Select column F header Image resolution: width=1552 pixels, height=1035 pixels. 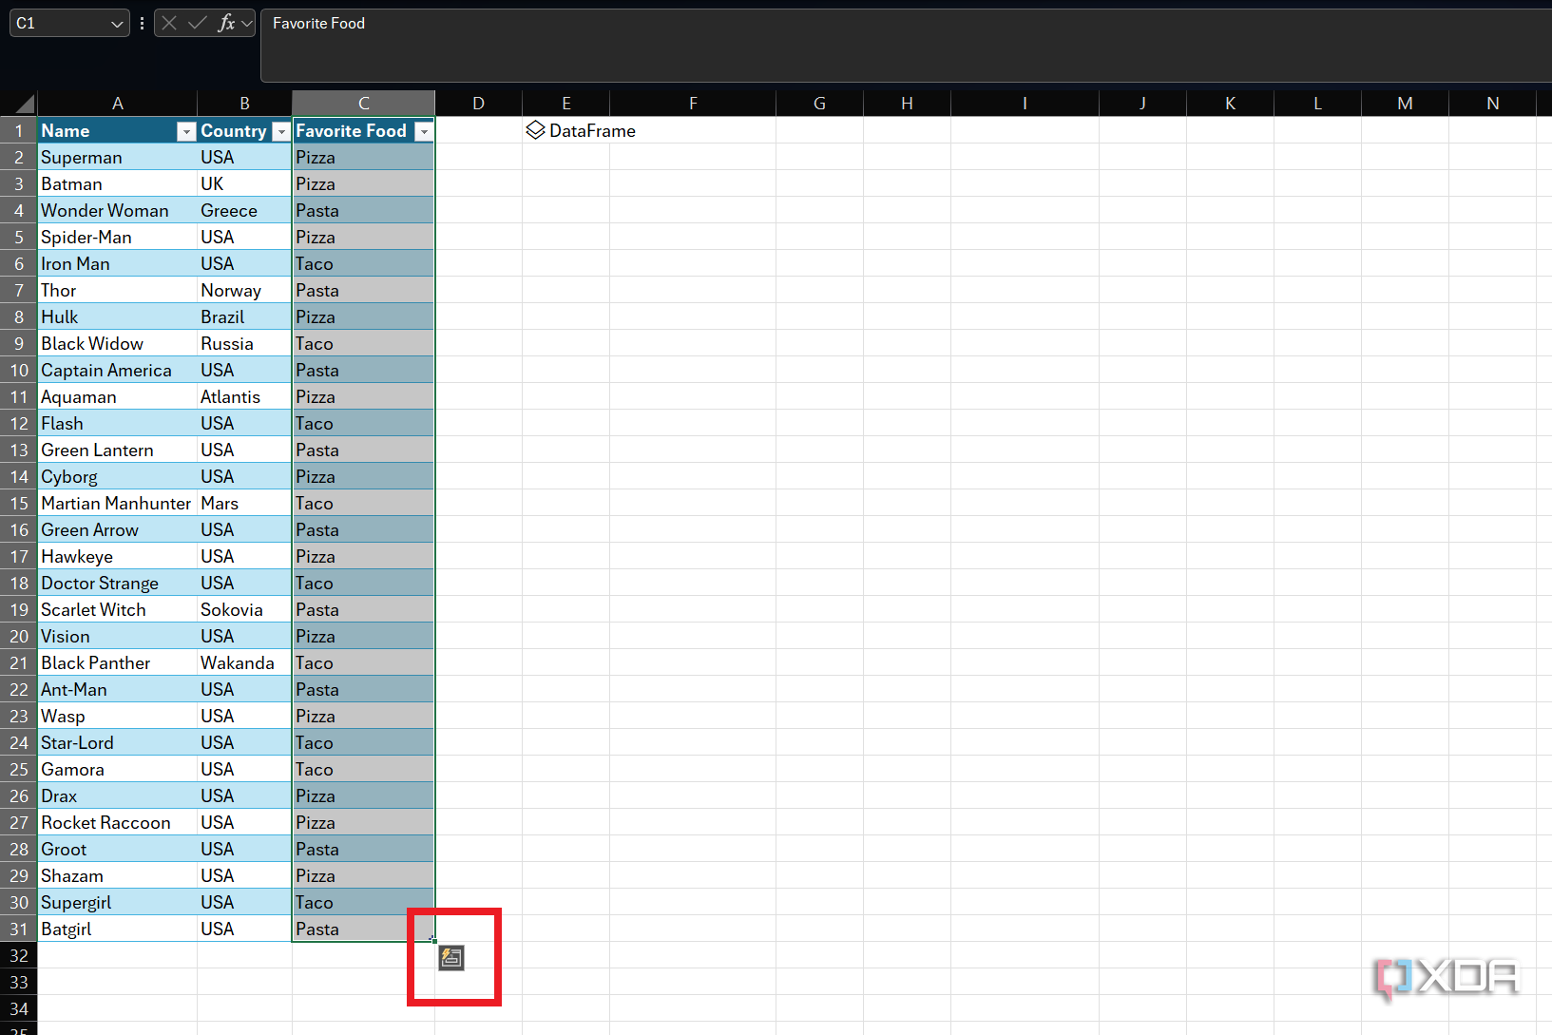[693, 104]
